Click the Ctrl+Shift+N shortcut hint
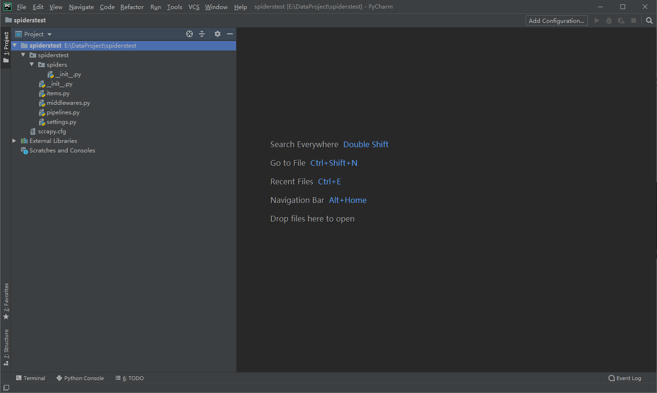Image resolution: width=657 pixels, height=393 pixels. 334,163
